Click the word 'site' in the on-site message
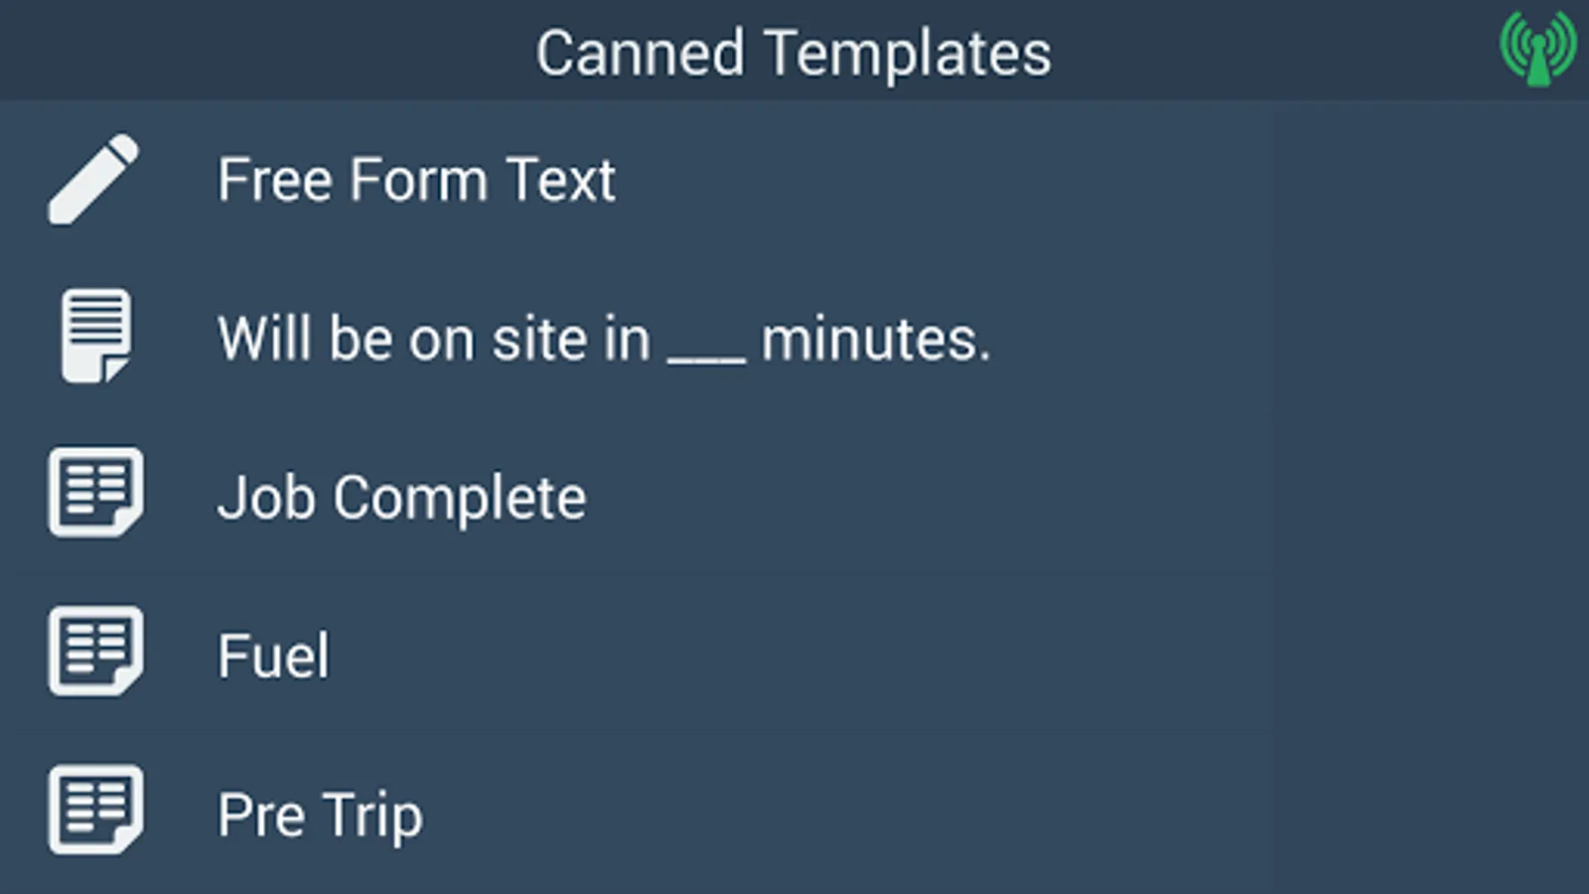1589x894 pixels. click(x=539, y=339)
